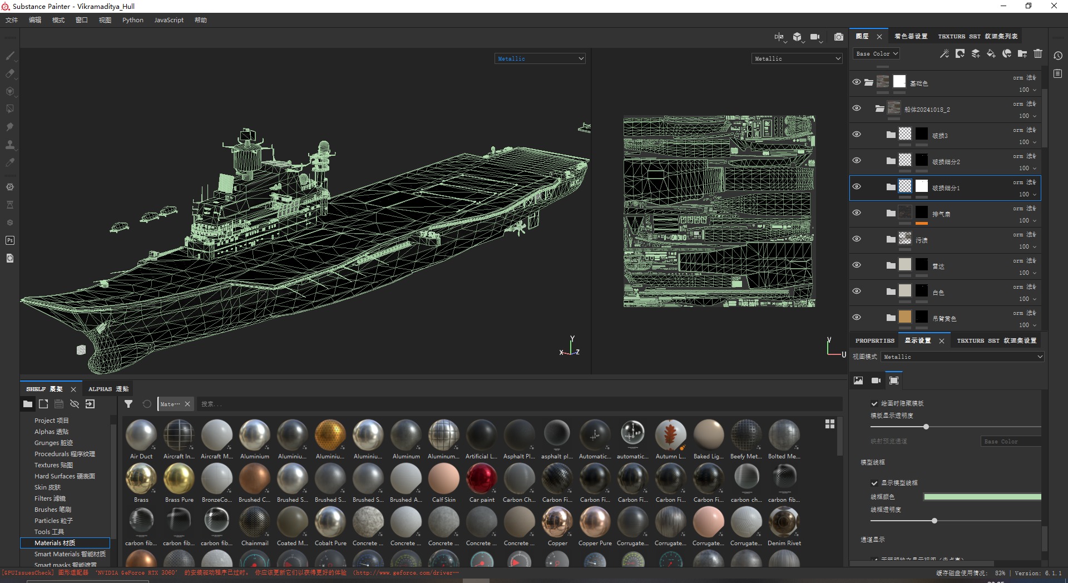Switch to ALPHAS 透贴 tab

pos(108,389)
